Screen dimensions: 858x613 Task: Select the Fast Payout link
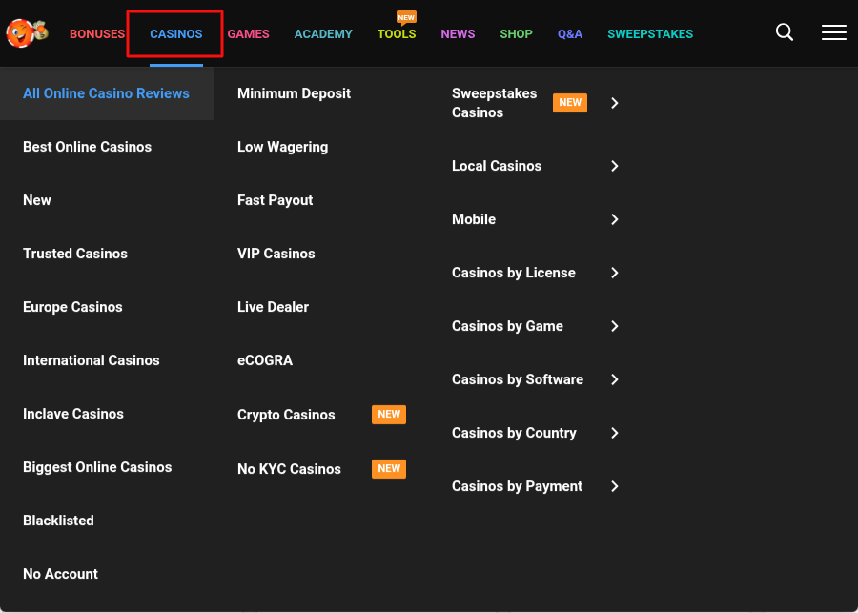pos(275,200)
